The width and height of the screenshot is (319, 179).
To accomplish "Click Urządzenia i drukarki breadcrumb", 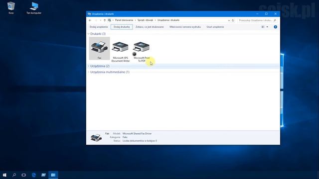I will [x=168, y=20].
